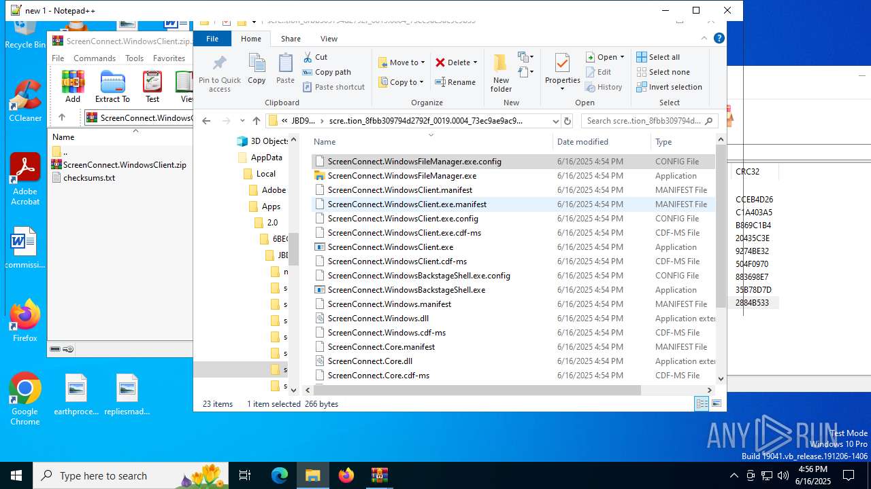Go up one folder level
Viewport: 871px width, 489px height.
click(x=256, y=121)
